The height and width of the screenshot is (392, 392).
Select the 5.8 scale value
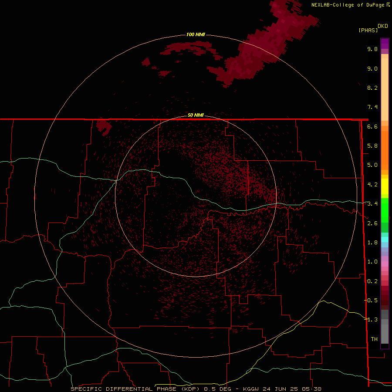(372, 146)
